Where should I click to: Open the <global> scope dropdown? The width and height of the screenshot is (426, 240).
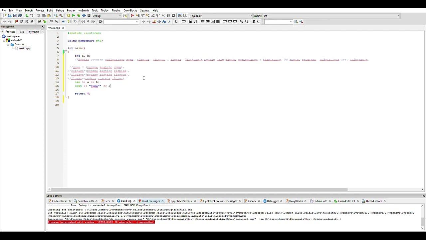pos(251,16)
